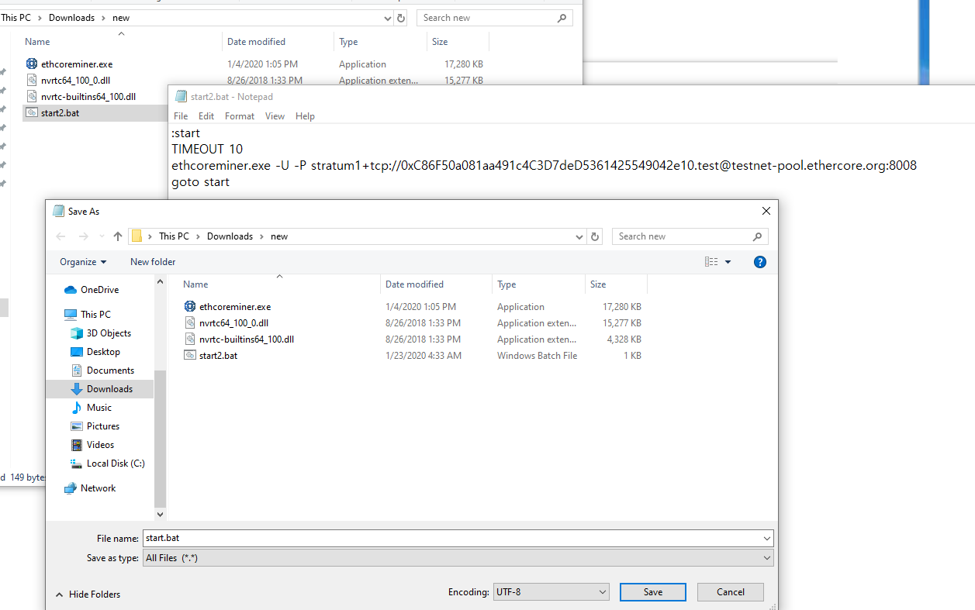Open view options dropdown arrow in Save As
Screen dimensions: 975x610
click(x=728, y=262)
